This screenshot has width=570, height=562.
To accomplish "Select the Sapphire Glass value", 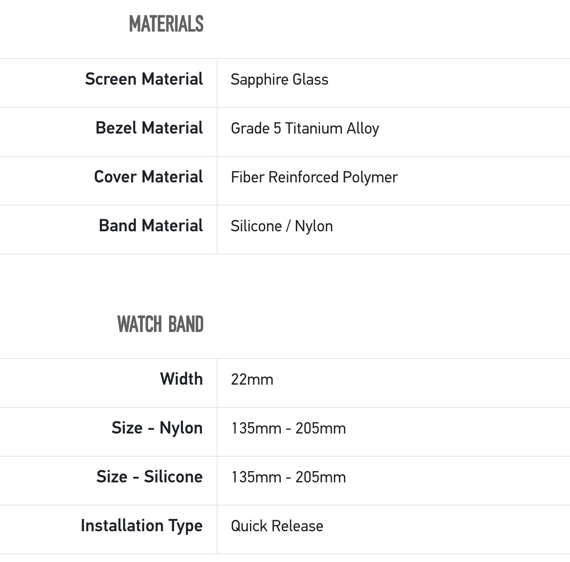I will (x=279, y=80).
